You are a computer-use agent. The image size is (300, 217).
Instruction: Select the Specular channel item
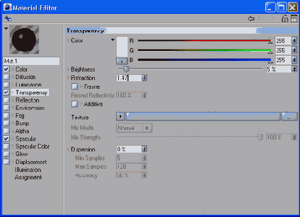point(26,139)
